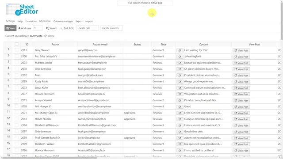This screenshot has height=159, width=283.
Task: Select Type cell Reviews for Stanton Jacobs
Action: tap(164, 63)
